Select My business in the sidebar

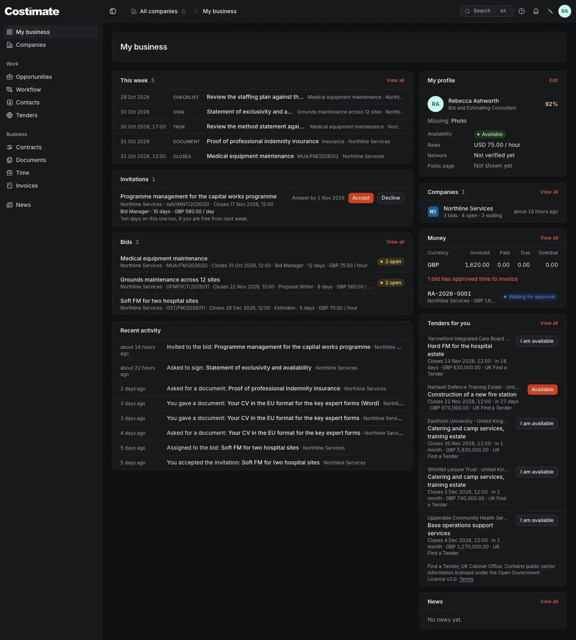coord(51,32)
